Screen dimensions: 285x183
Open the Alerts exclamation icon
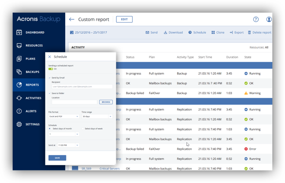pyautogui.click(x=19, y=111)
